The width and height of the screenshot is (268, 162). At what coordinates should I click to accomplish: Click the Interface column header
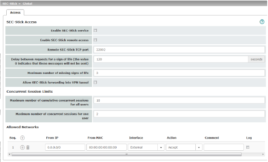[136, 138]
